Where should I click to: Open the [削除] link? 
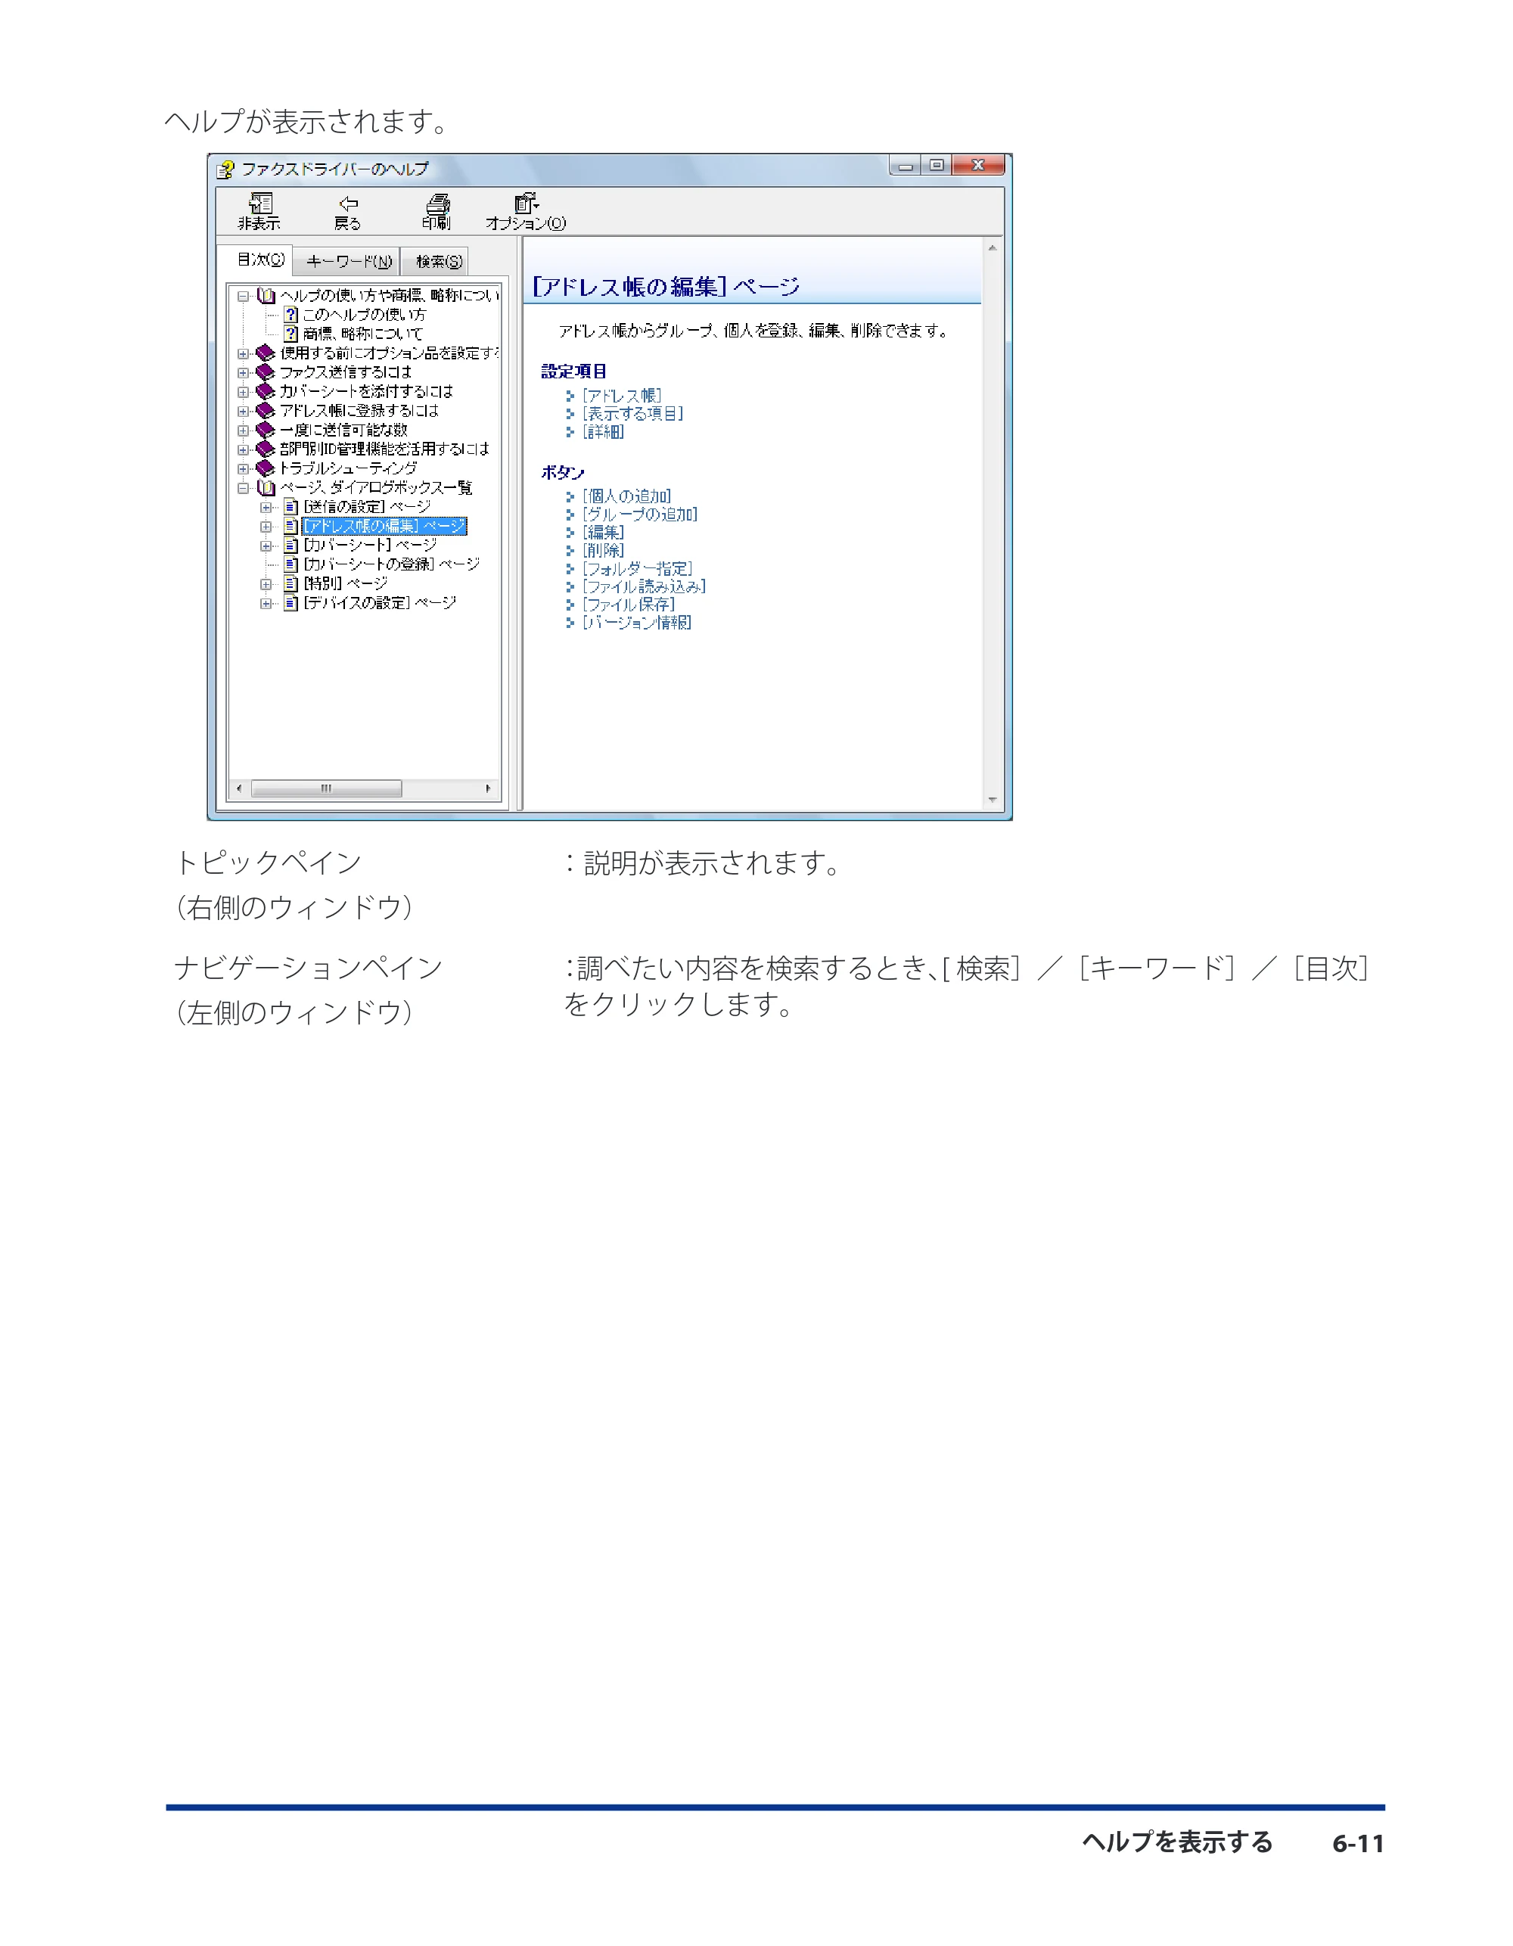pyautogui.click(x=603, y=551)
